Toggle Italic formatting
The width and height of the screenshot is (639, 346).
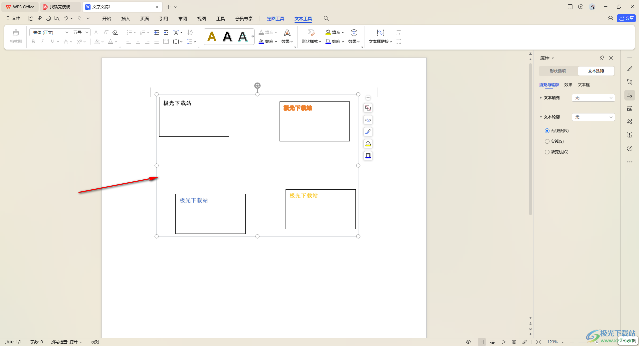(x=42, y=42)
